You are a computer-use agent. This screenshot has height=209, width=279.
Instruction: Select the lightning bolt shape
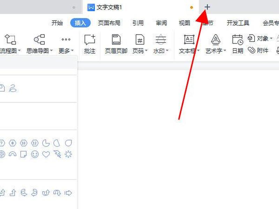[x=57, y=154]
